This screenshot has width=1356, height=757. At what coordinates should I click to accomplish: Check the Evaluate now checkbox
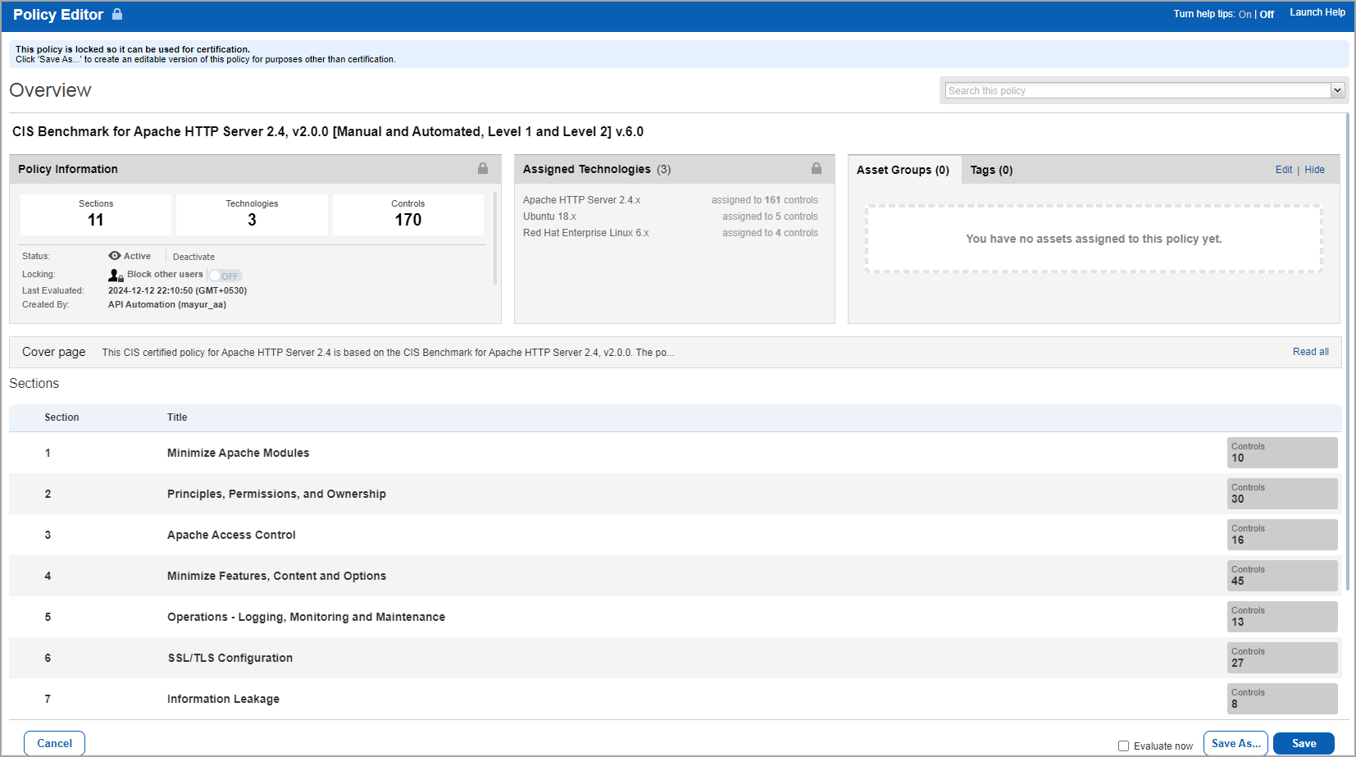coord(1123,746)
